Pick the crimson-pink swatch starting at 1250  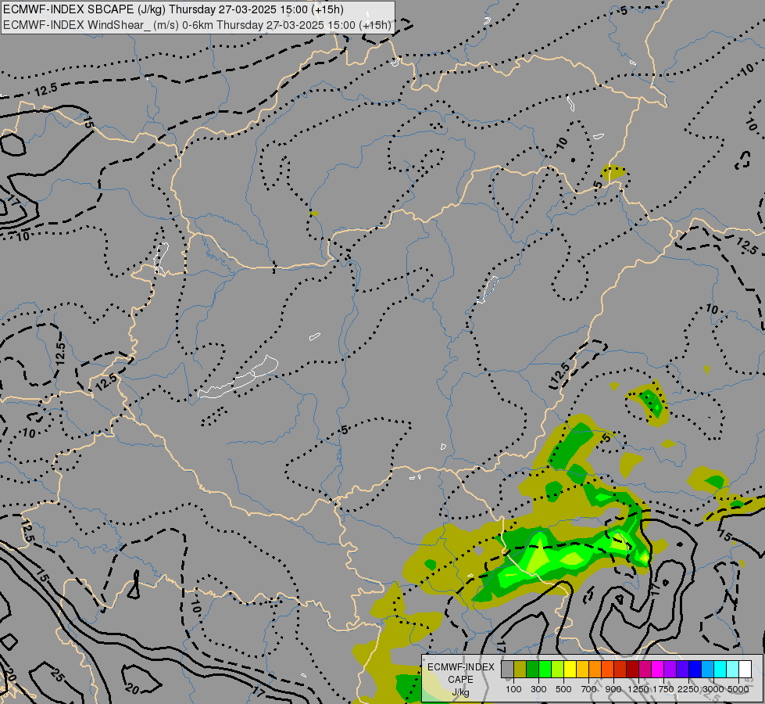point(645,670)
